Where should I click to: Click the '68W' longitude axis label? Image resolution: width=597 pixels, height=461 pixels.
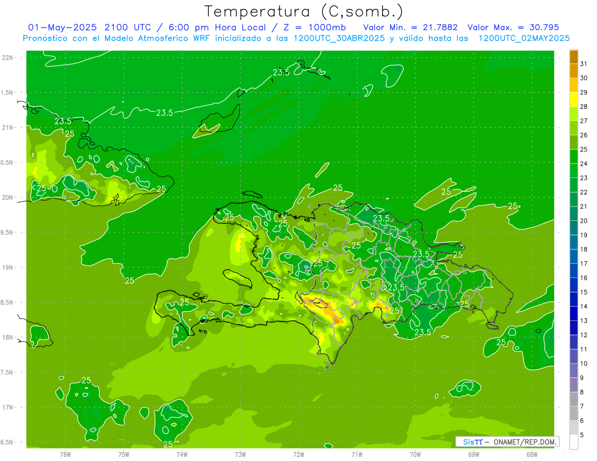[532, 454]
